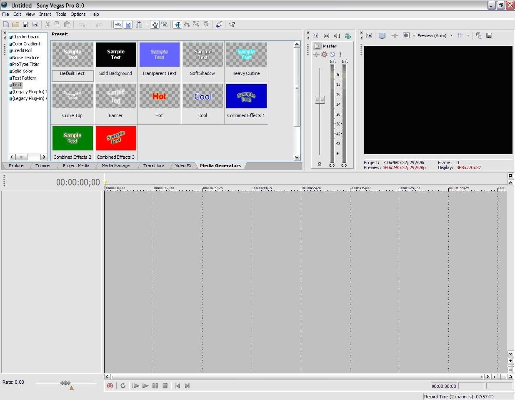This screenshot has height=400, width=515.
Task: Open the Preview (Auto) quality dropdown
Action: pos(451,35)
